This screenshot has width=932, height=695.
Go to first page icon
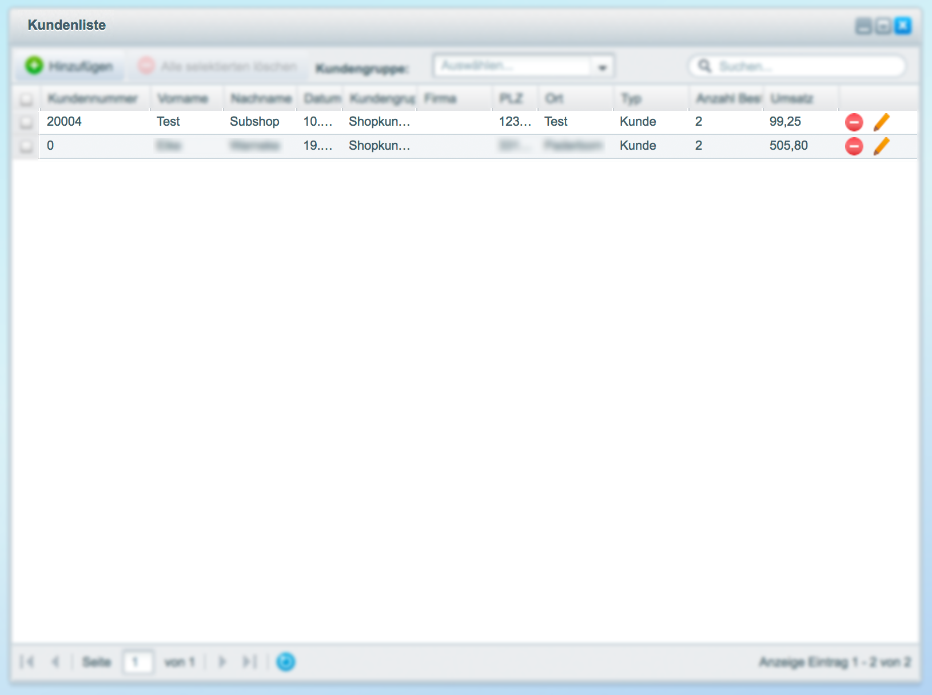point(27,662)
